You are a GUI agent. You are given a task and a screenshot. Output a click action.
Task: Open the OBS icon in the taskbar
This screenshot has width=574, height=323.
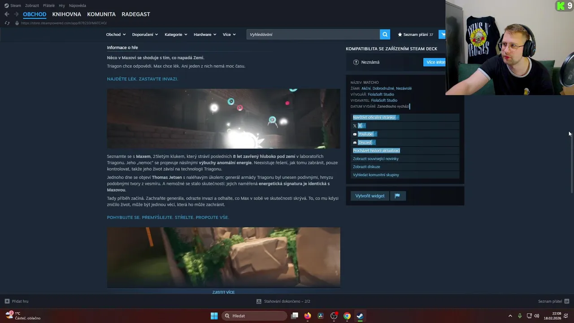(x=334, y=316)
